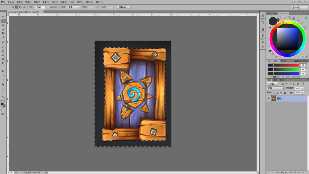Viewport: 309px width, 174px height.
Task: Open the layer filter type dropdown
Action: tap(273, 84)
